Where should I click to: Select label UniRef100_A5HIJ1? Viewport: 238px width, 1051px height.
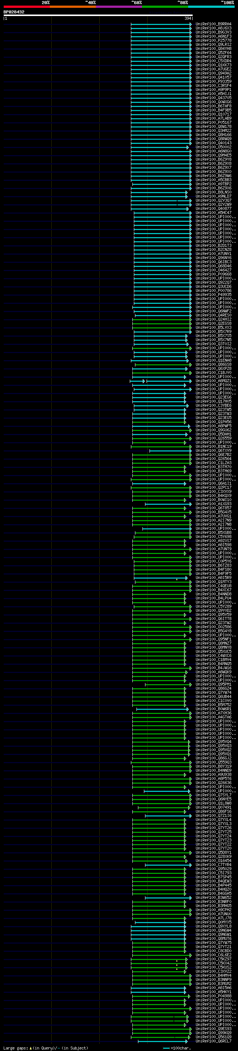click(213, 94)
